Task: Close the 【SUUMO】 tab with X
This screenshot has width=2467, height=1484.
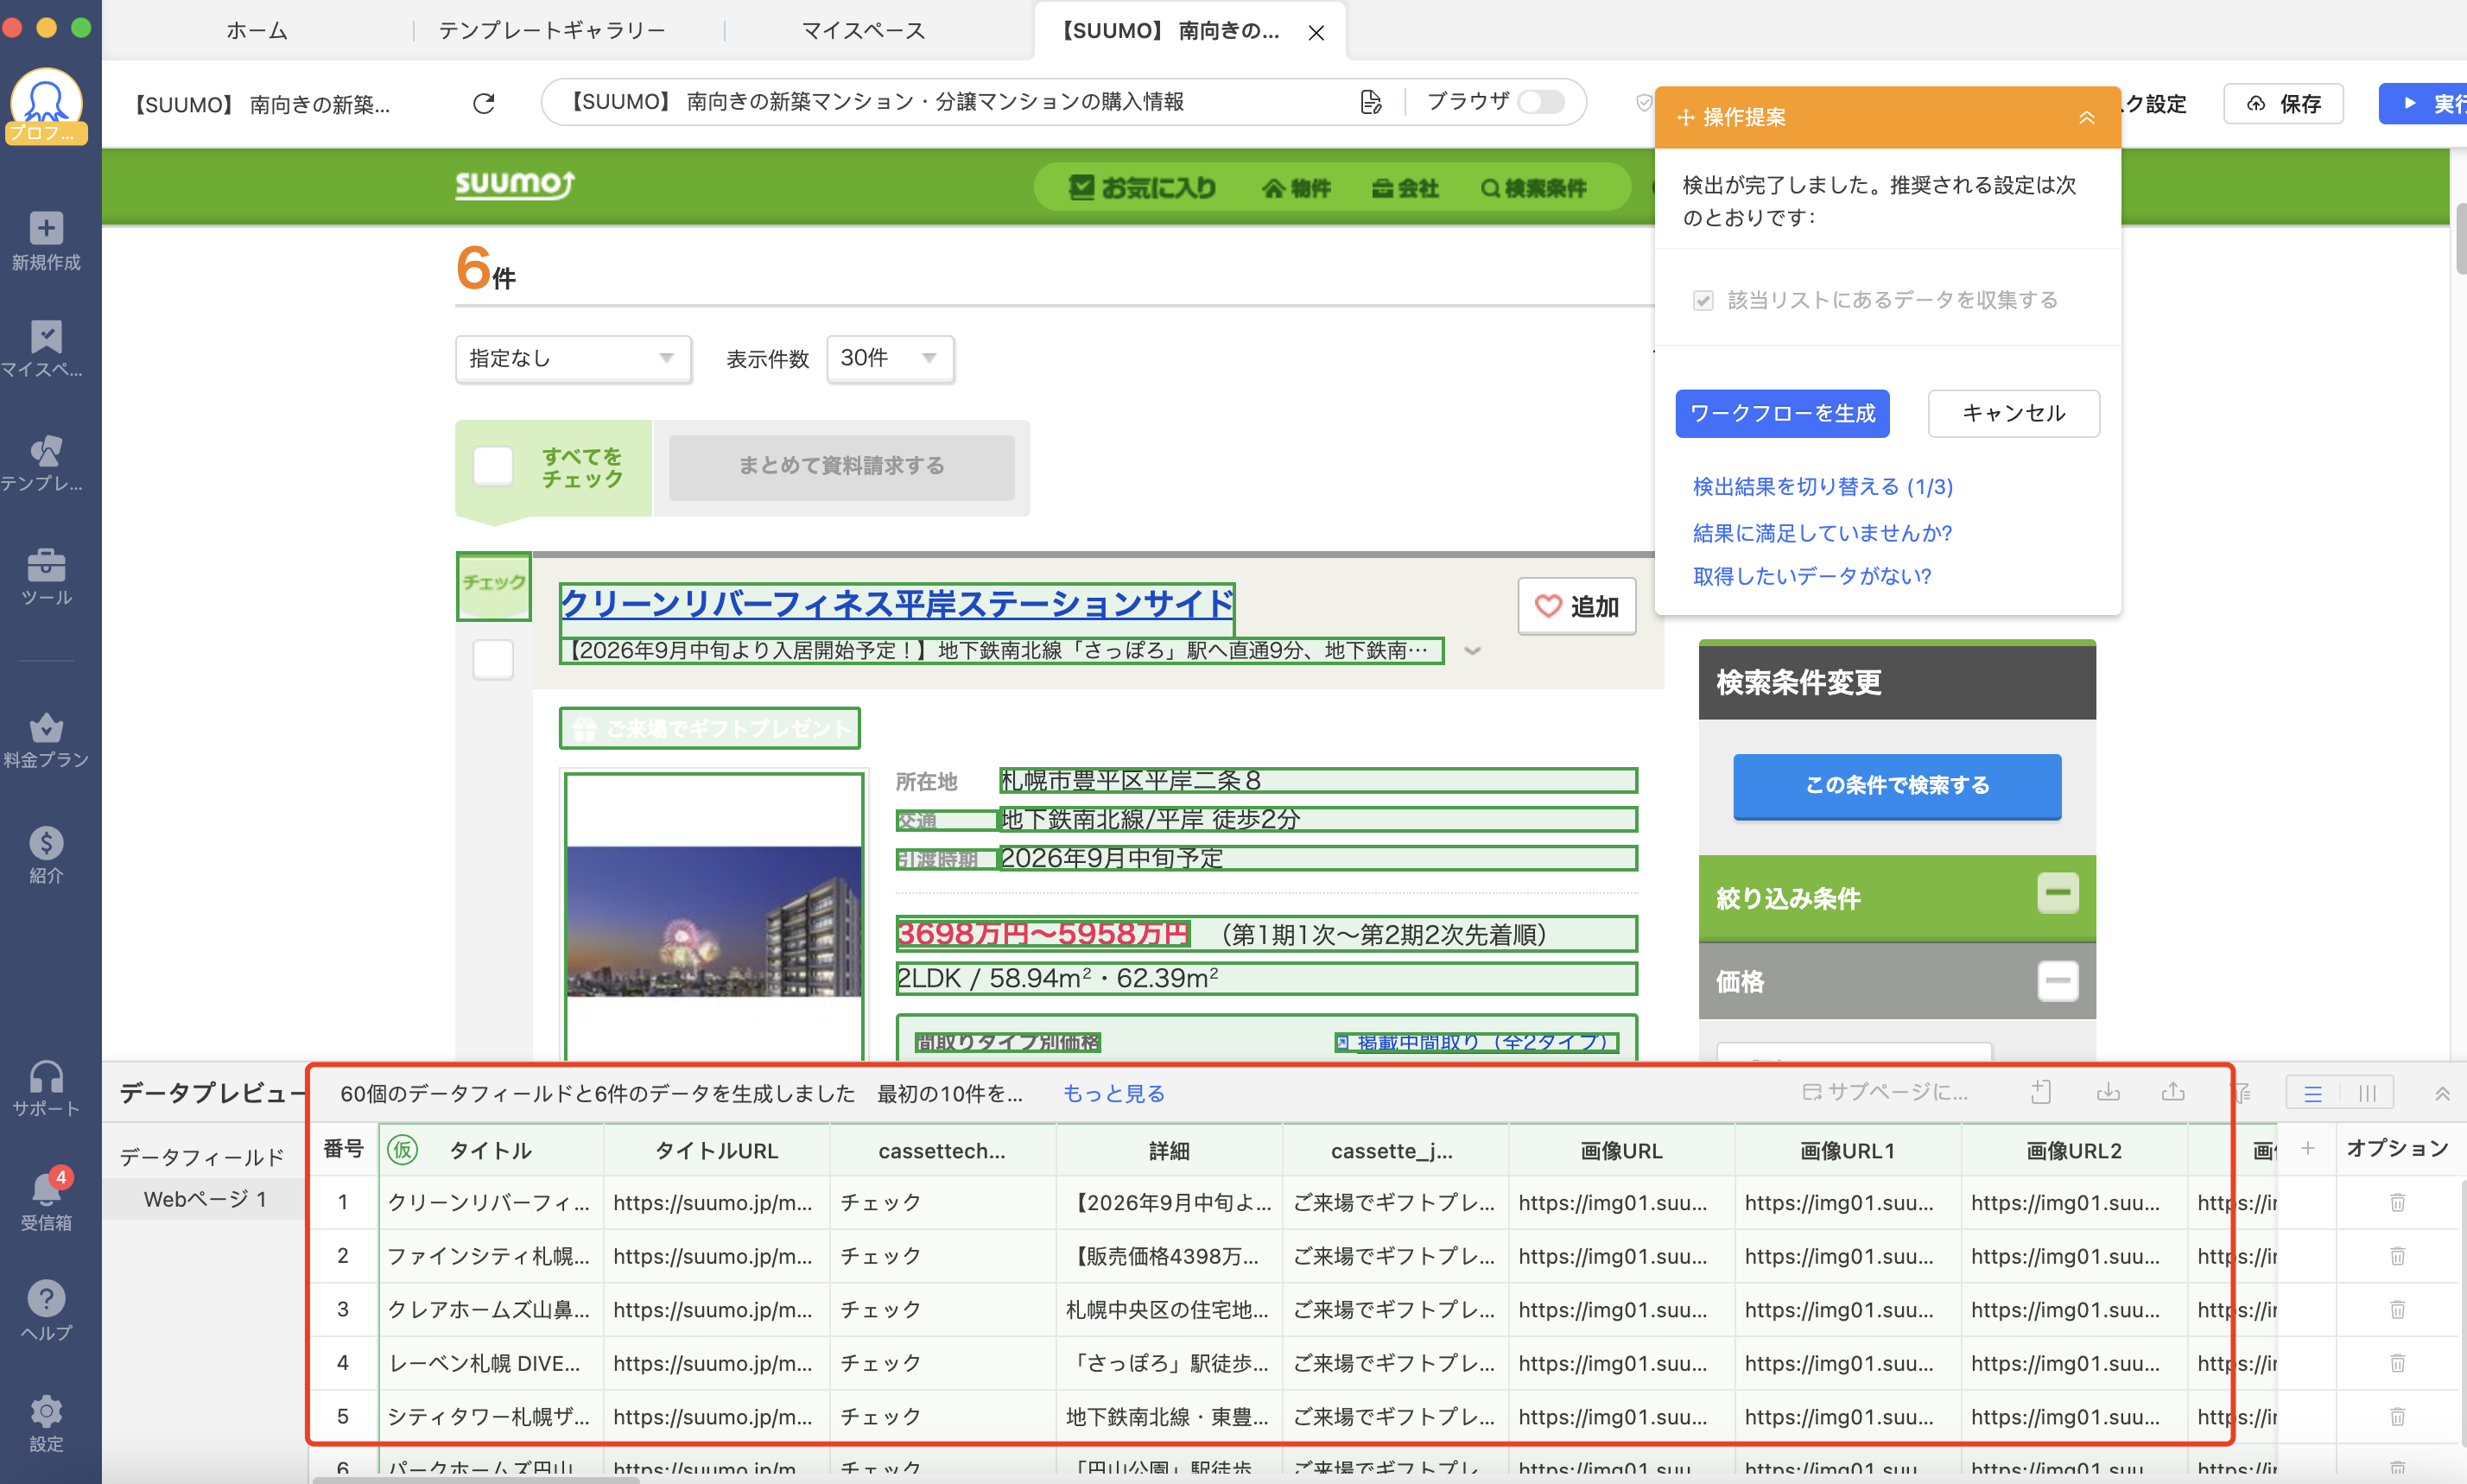Action: pyautogui.click(x=1316, y=33)
